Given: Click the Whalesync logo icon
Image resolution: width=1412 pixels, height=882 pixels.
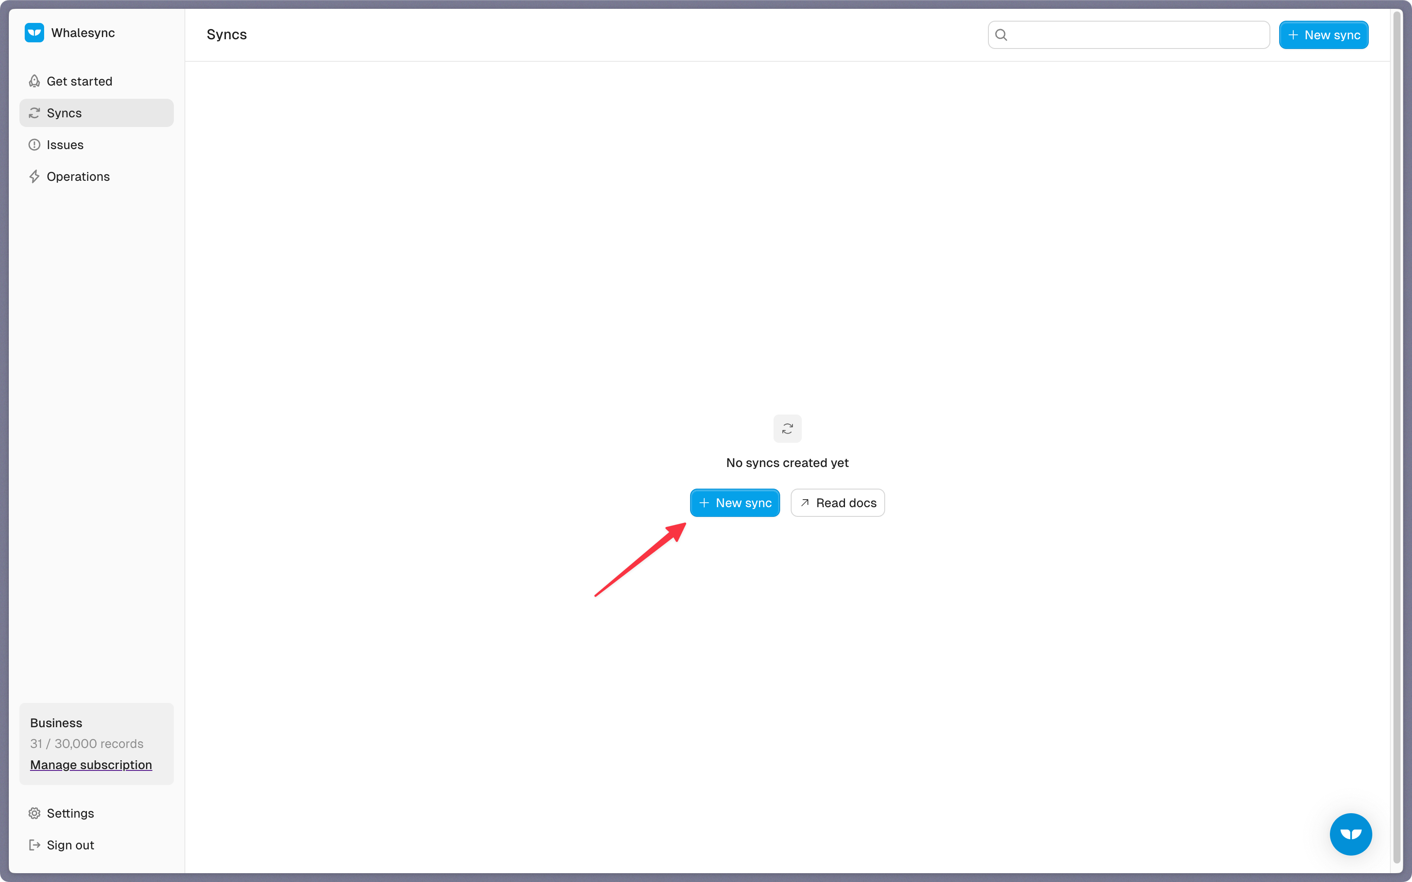Looking at the screenshot, I should (x=34, y=33).
